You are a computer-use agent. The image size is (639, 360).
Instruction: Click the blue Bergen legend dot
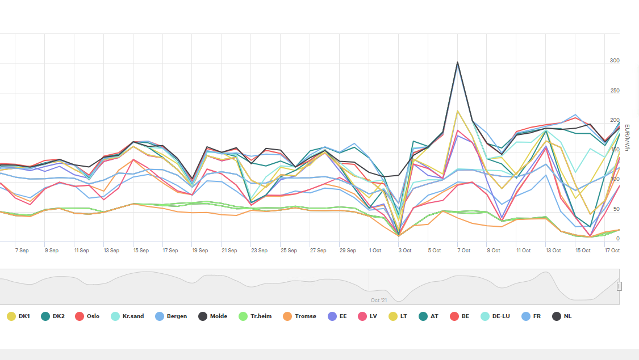pos(160,316)
